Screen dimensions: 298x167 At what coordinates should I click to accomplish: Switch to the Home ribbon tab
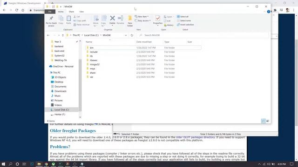click(61, 12)
